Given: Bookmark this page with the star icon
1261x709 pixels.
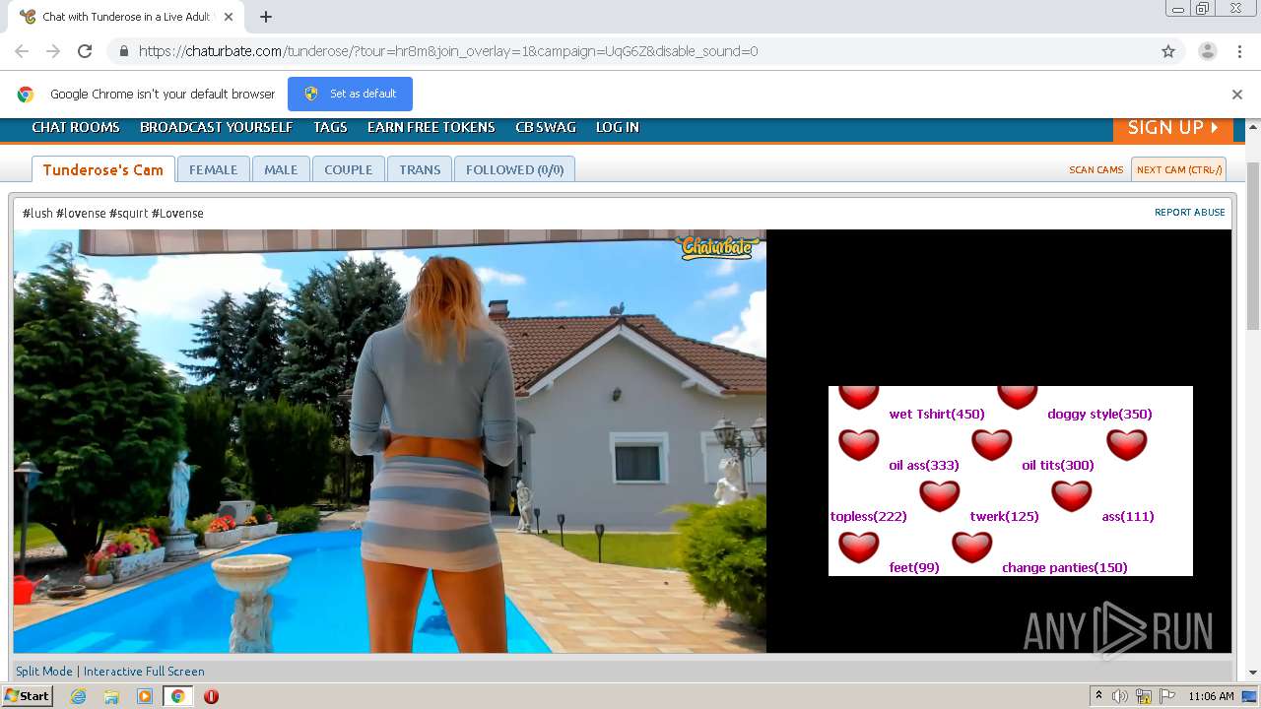Looking at the screenshot, I should [1168, 51].
